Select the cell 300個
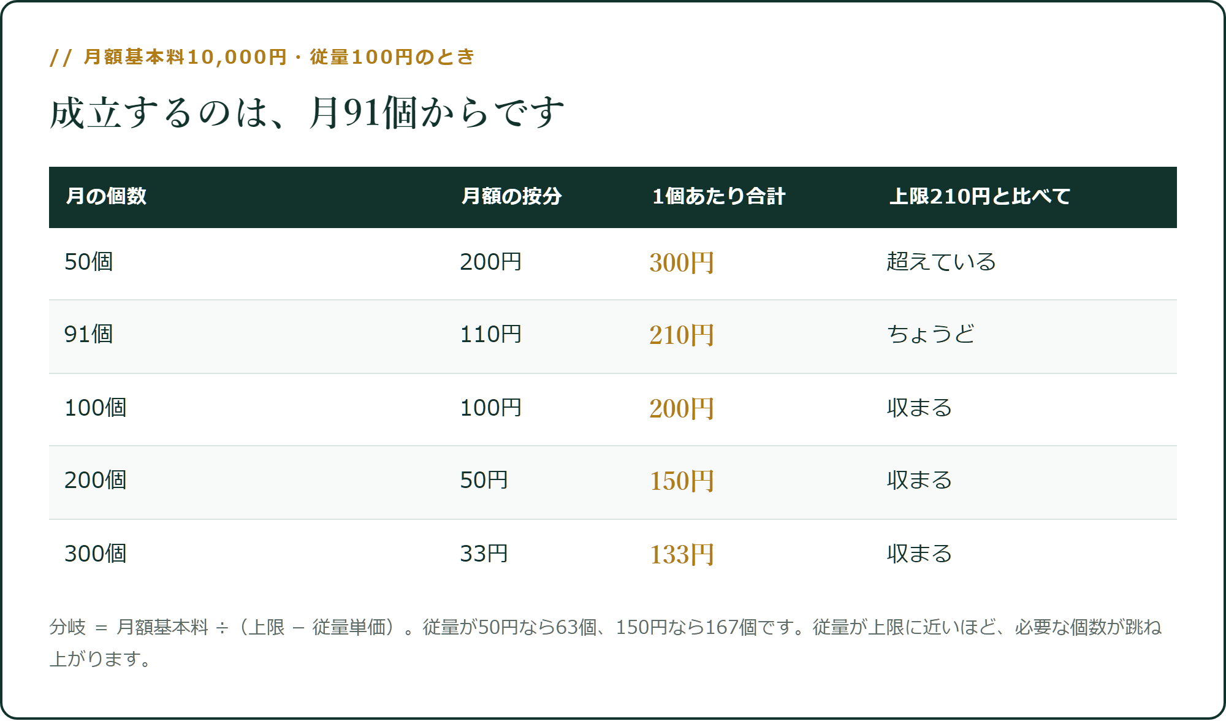Image resolution: width=1226 pixels, height=721 pixels. (96, 554)
